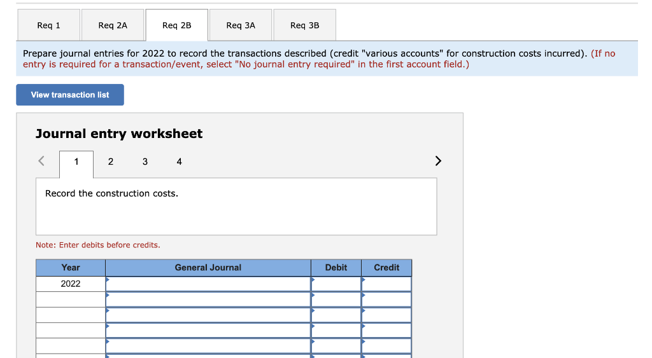
Task: Select the Req 2B tab
Action: tap(177, 25)
